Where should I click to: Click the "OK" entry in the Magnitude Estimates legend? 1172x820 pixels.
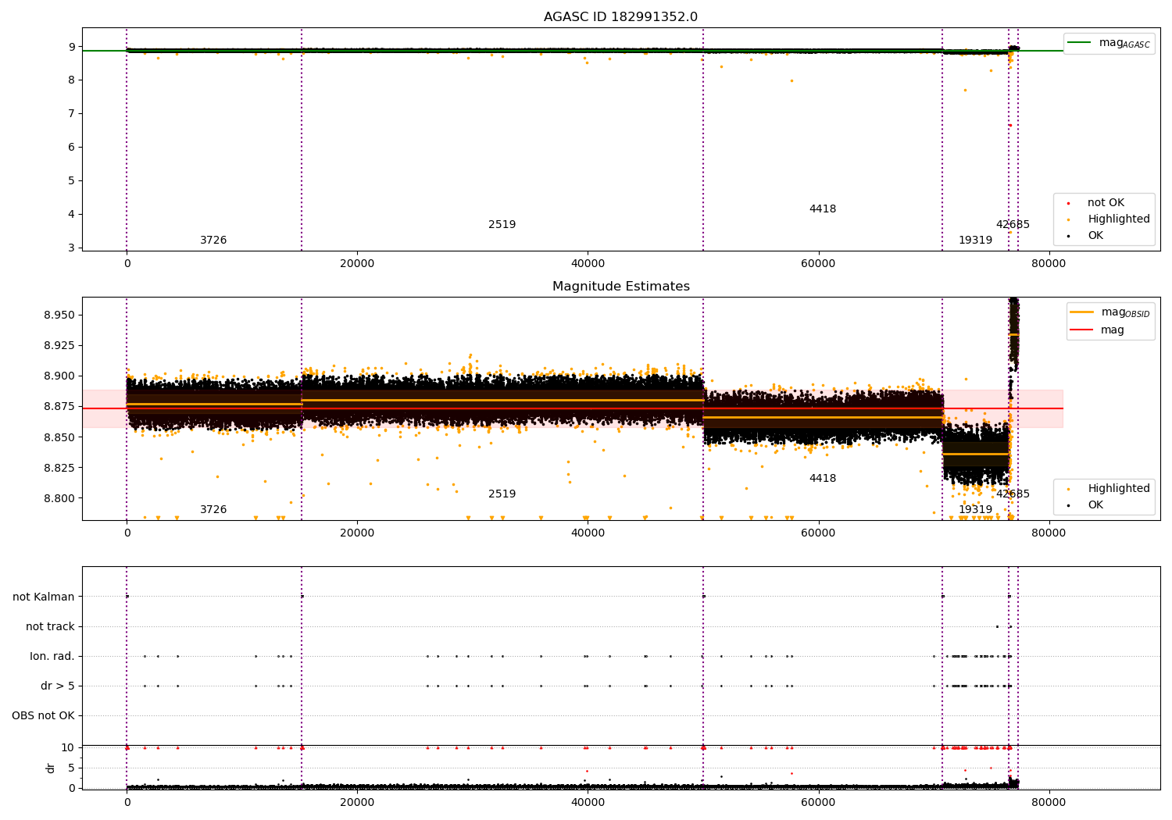click(x=1095, y=505)
